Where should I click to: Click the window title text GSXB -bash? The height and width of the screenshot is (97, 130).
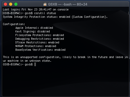point(68,4)
